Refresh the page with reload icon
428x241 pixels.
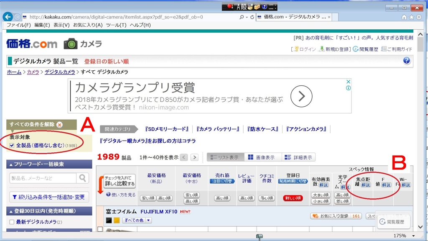click(x=252, y=17)
